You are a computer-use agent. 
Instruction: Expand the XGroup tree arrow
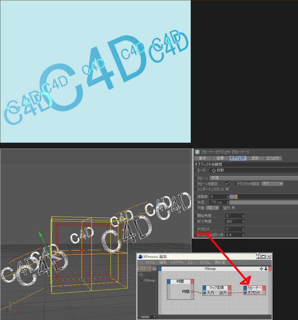pyautogui.click(x=142, y=280)
